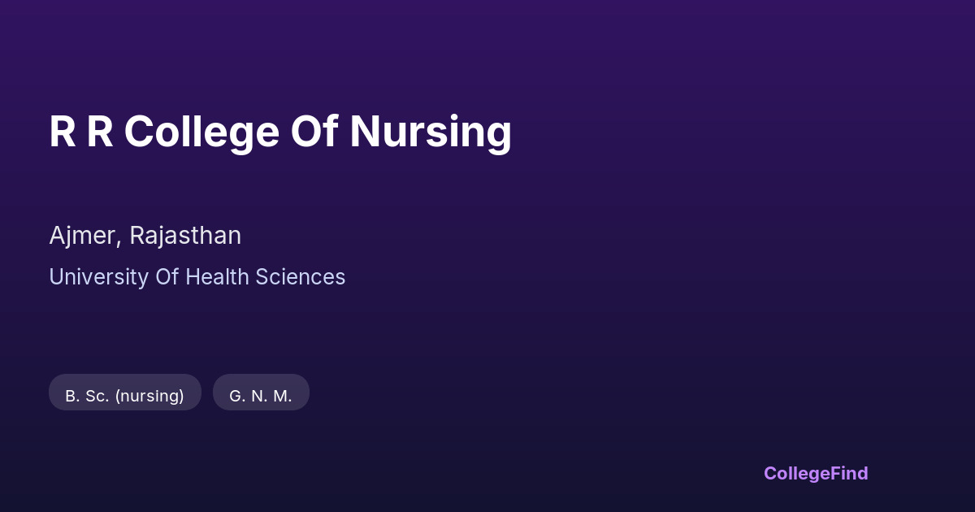Click the R R College Of Nursing heading

pos(280,132)
